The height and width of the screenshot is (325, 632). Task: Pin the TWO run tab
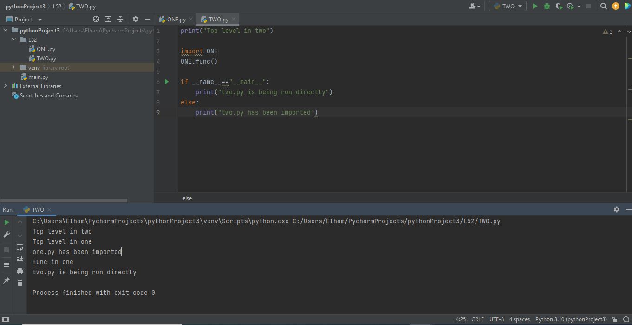7,280
